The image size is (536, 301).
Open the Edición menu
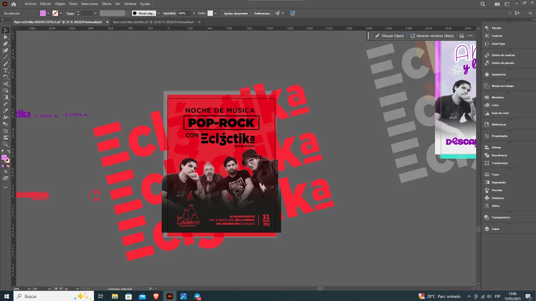tap(46, 4)
